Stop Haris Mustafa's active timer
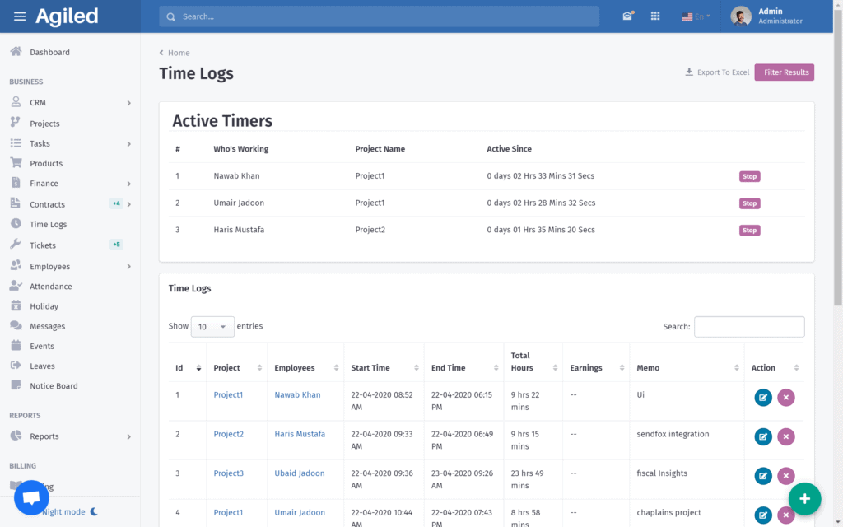 [x=749, y=231]
